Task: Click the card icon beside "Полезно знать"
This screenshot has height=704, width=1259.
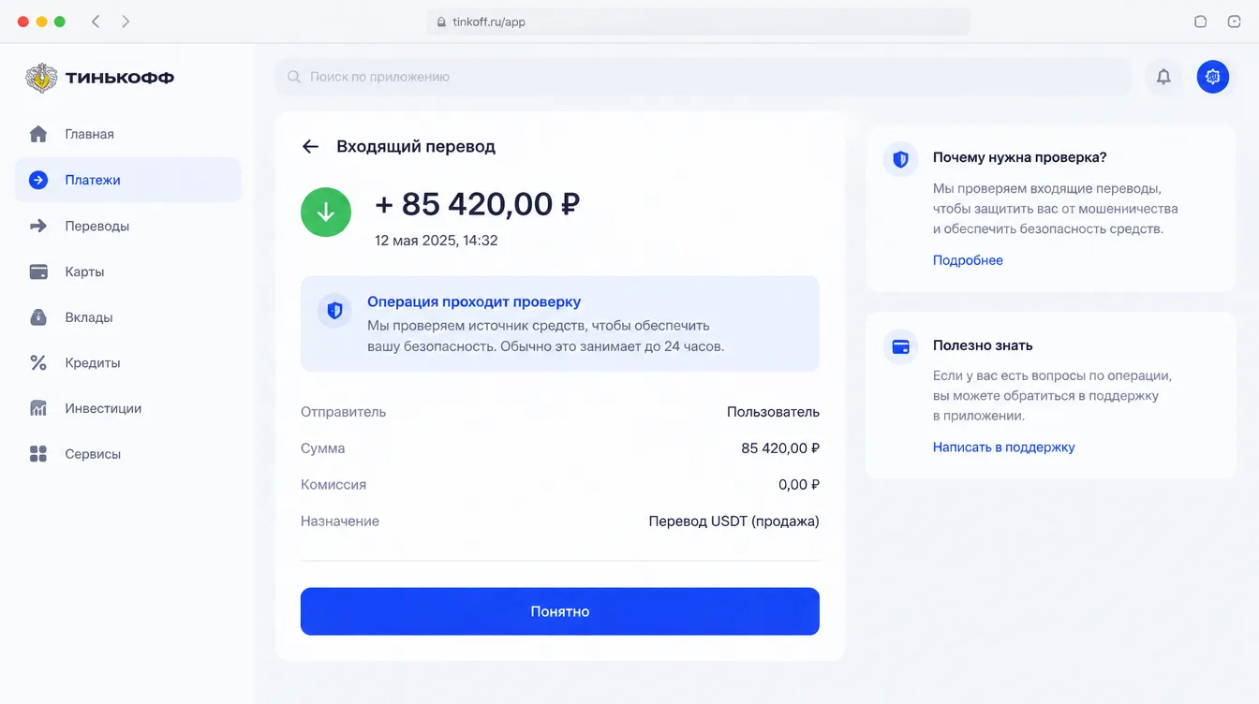Action: tap(900, 346)
